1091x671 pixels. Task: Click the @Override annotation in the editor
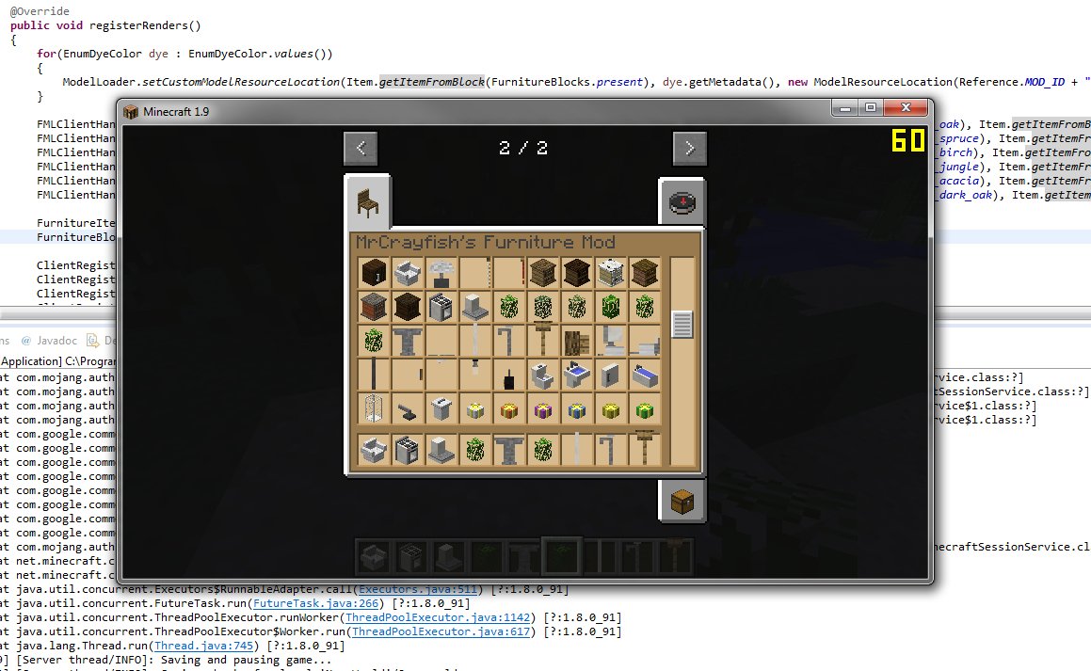click(x=40, y=11)
